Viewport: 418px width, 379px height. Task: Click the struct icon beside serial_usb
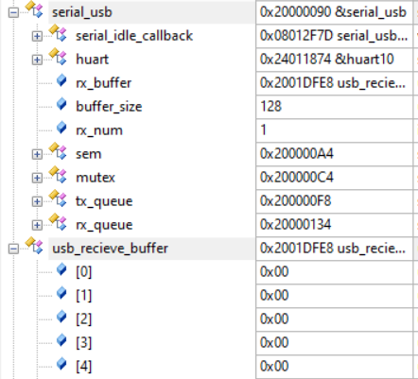34,9
